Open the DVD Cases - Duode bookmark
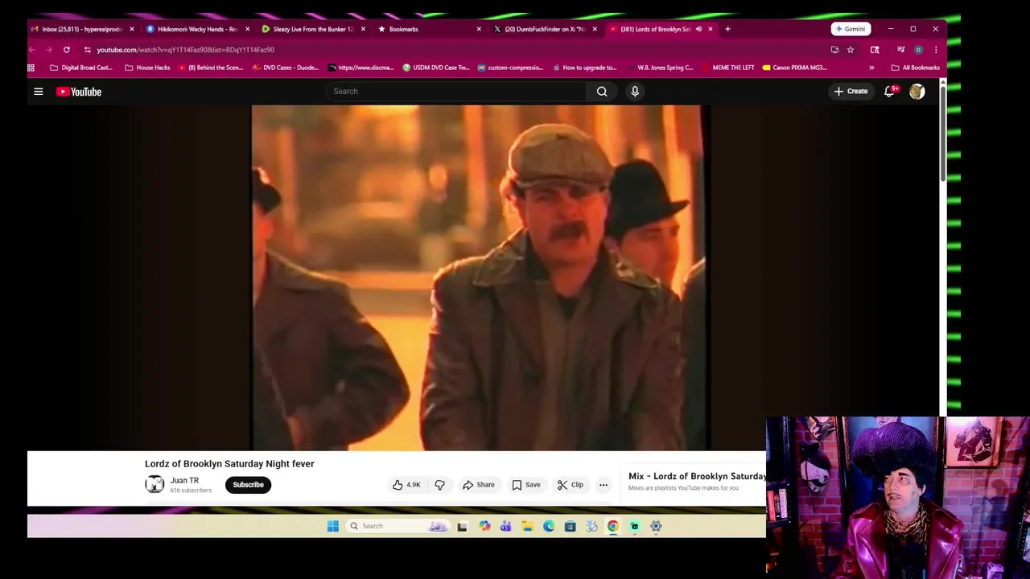This screenshot has width=1030, height=579. tap(286, 68)
